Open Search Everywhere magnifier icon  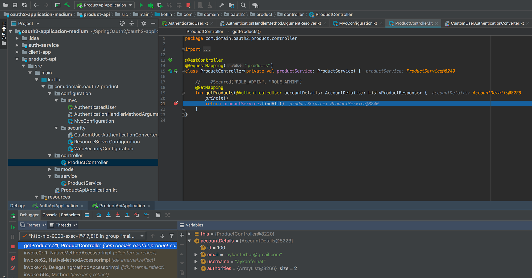(x=243, y=5)
